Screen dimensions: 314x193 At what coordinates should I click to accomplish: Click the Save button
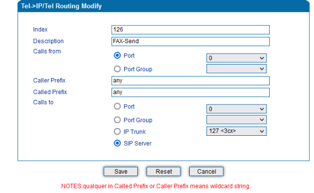(121, 172)
